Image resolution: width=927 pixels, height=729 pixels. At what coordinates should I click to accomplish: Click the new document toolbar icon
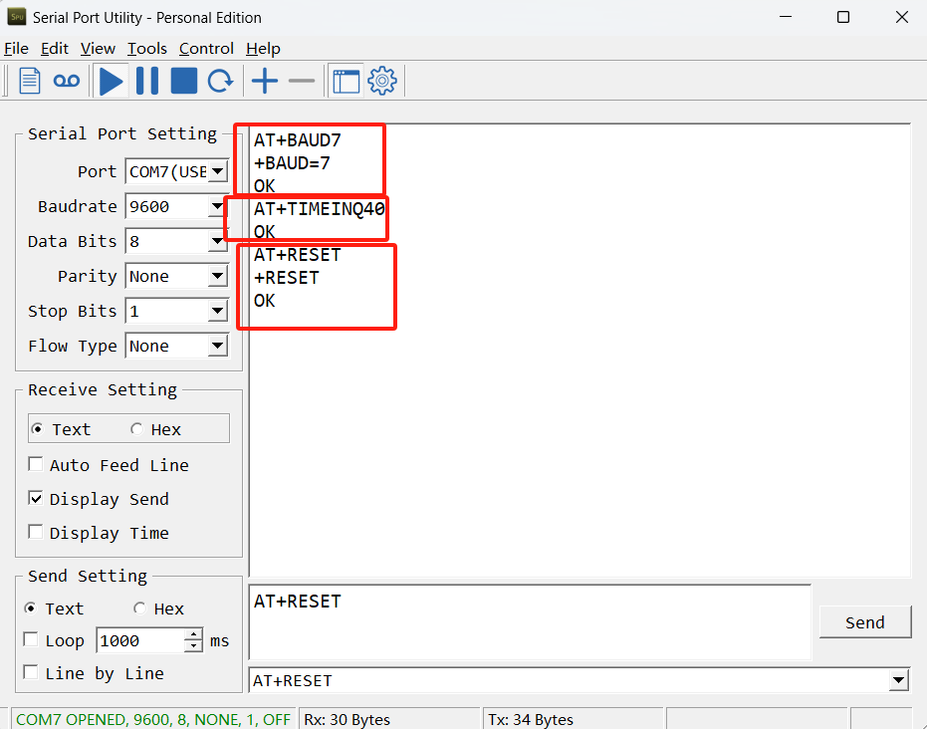(30, 81)
